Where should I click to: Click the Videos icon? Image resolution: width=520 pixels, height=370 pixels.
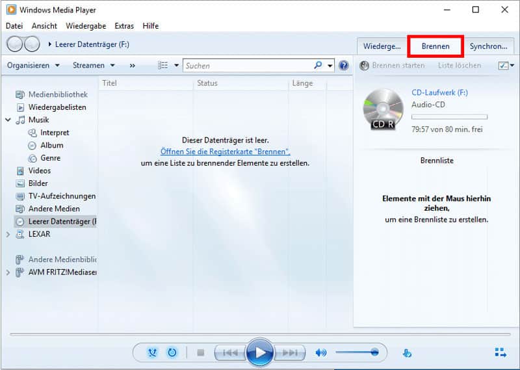pyautogui.click(x=20, y=171)
